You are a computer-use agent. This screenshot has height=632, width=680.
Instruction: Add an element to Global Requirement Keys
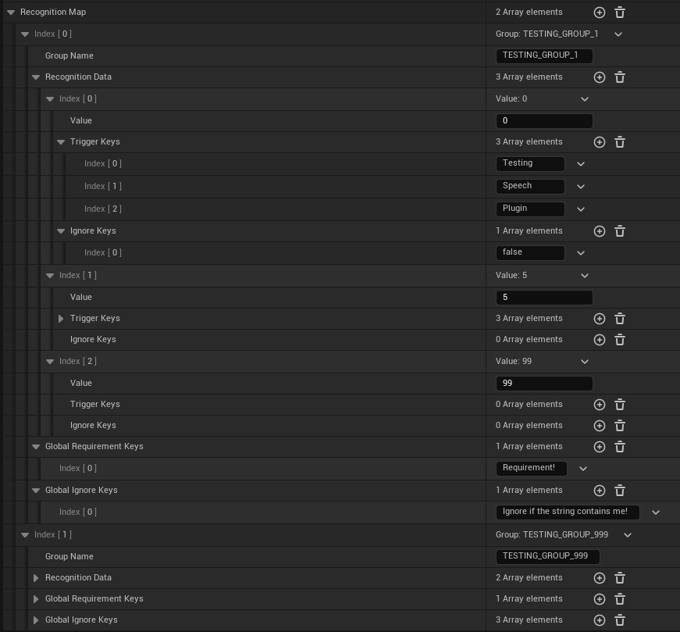pos(599,446)
